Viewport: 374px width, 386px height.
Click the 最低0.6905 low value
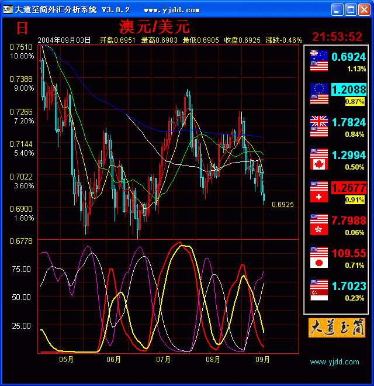tap(200, 40)
